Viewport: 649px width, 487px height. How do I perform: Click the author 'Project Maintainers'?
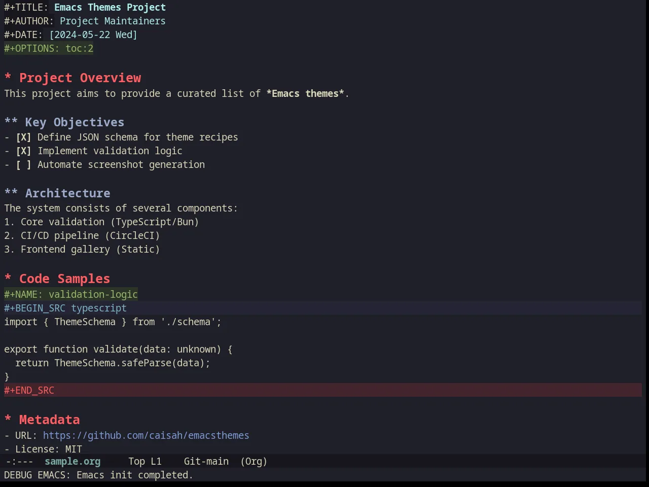tap(113, 21)
